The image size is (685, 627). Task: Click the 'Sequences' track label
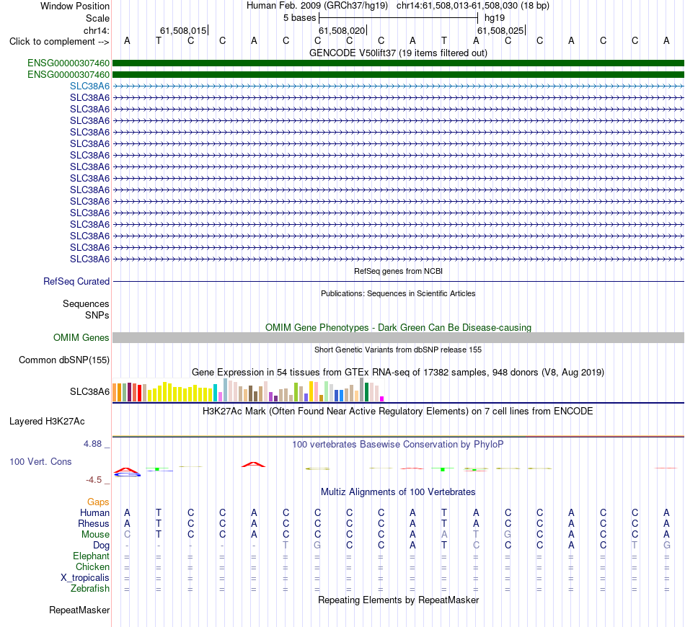(x=86, y=304)
